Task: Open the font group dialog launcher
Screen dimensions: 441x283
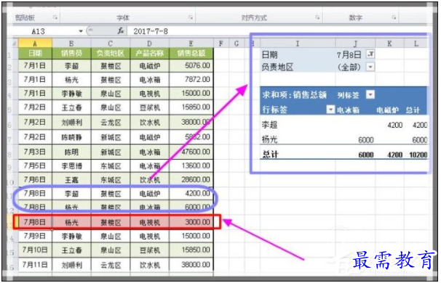Action: 191,17
